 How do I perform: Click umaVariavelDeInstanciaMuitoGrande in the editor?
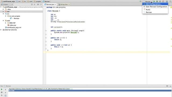click(70, 22)
